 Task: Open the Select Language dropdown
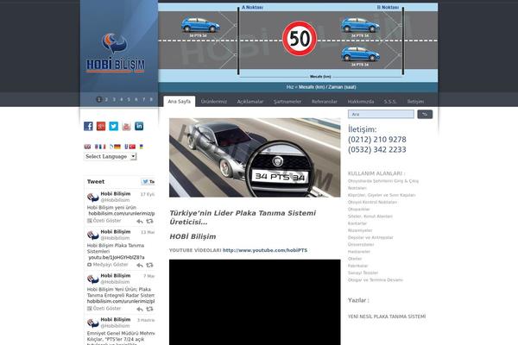click(111, 156)
